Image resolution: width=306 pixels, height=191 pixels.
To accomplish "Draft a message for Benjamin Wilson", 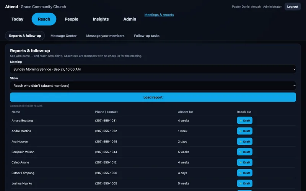I will (x=244, y=152).
